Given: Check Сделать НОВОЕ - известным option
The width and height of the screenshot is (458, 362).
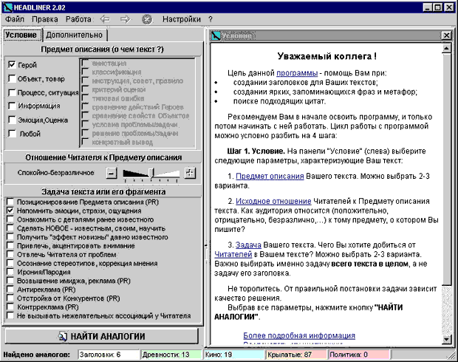Looking at the screenshot, I should point(10,228).
